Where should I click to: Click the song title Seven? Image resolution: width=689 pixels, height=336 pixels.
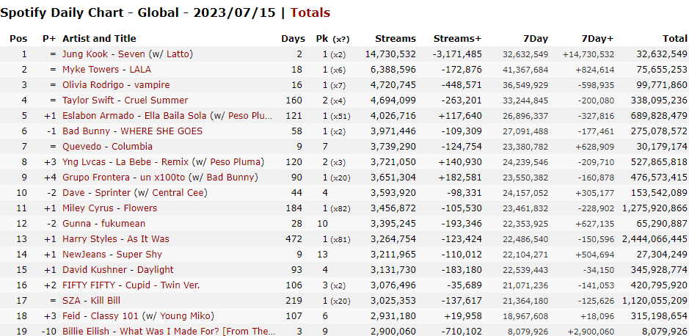pos(132,54)
